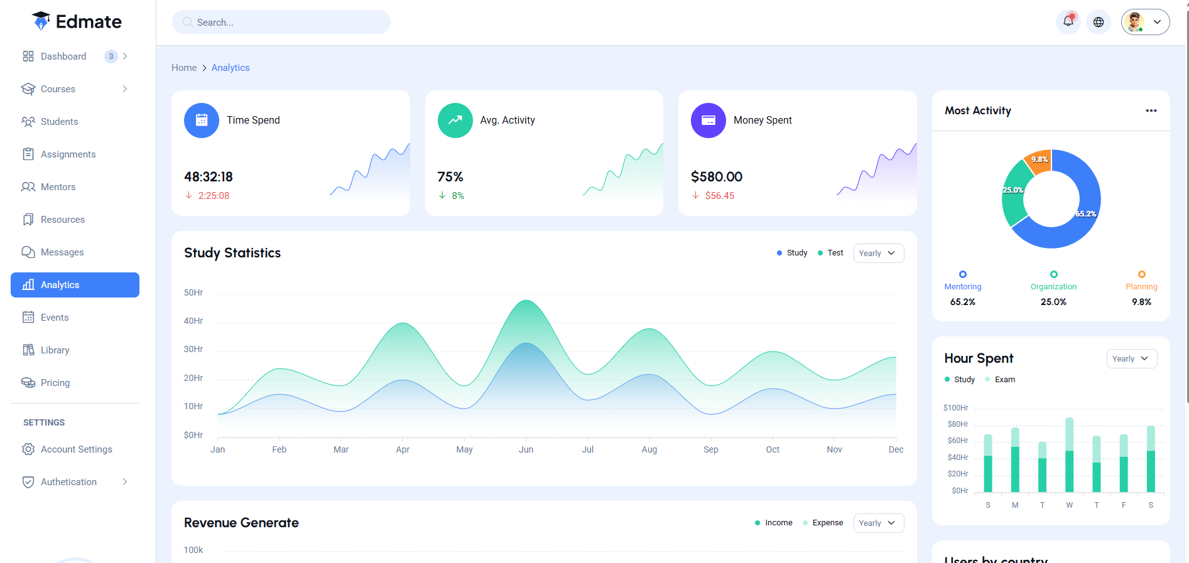This screenshot has height=563, width=1189.
Task: Click the search magnifier icon
Action: click(187, 22)
